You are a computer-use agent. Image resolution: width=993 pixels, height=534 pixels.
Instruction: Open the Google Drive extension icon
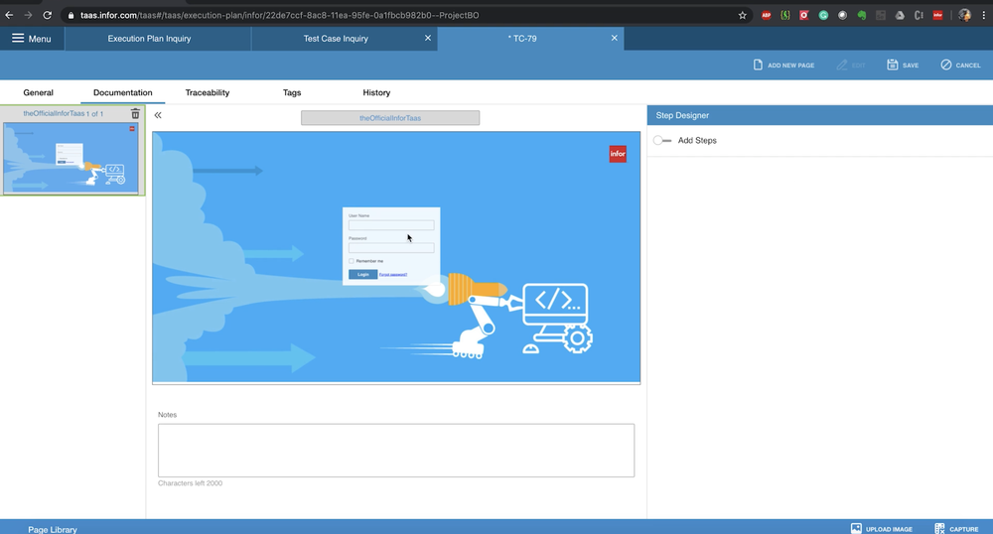(x=900, y=15)
